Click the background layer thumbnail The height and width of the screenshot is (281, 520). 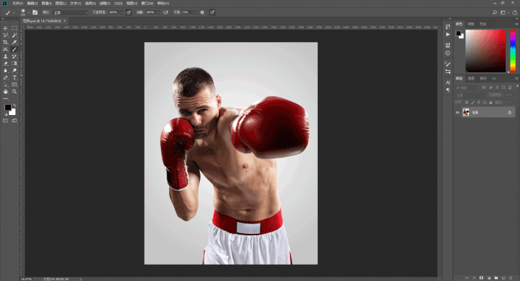[466, 112]
